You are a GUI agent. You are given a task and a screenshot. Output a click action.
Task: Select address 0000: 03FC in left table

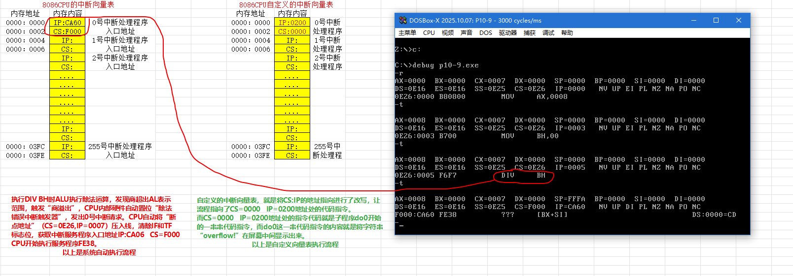pos(25,147)
